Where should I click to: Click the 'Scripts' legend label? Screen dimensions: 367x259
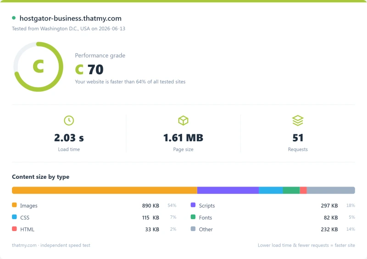[207, 206]
